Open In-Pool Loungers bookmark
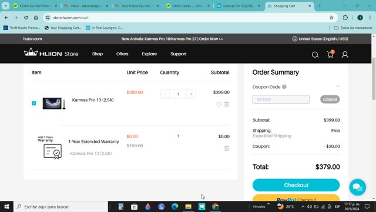The width and height of the screenshot is (376, 212). 105,28
